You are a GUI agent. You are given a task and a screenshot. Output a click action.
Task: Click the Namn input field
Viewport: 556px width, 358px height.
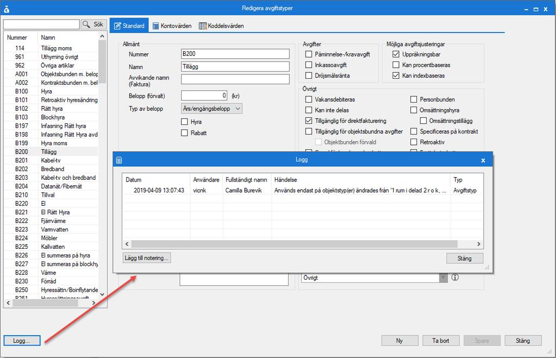(x=235, y=66)
